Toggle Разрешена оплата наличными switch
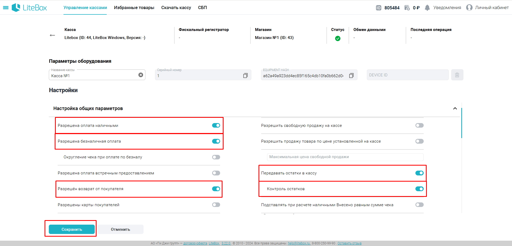The height and width of the screenshot is (246, 512). [216, 125]
